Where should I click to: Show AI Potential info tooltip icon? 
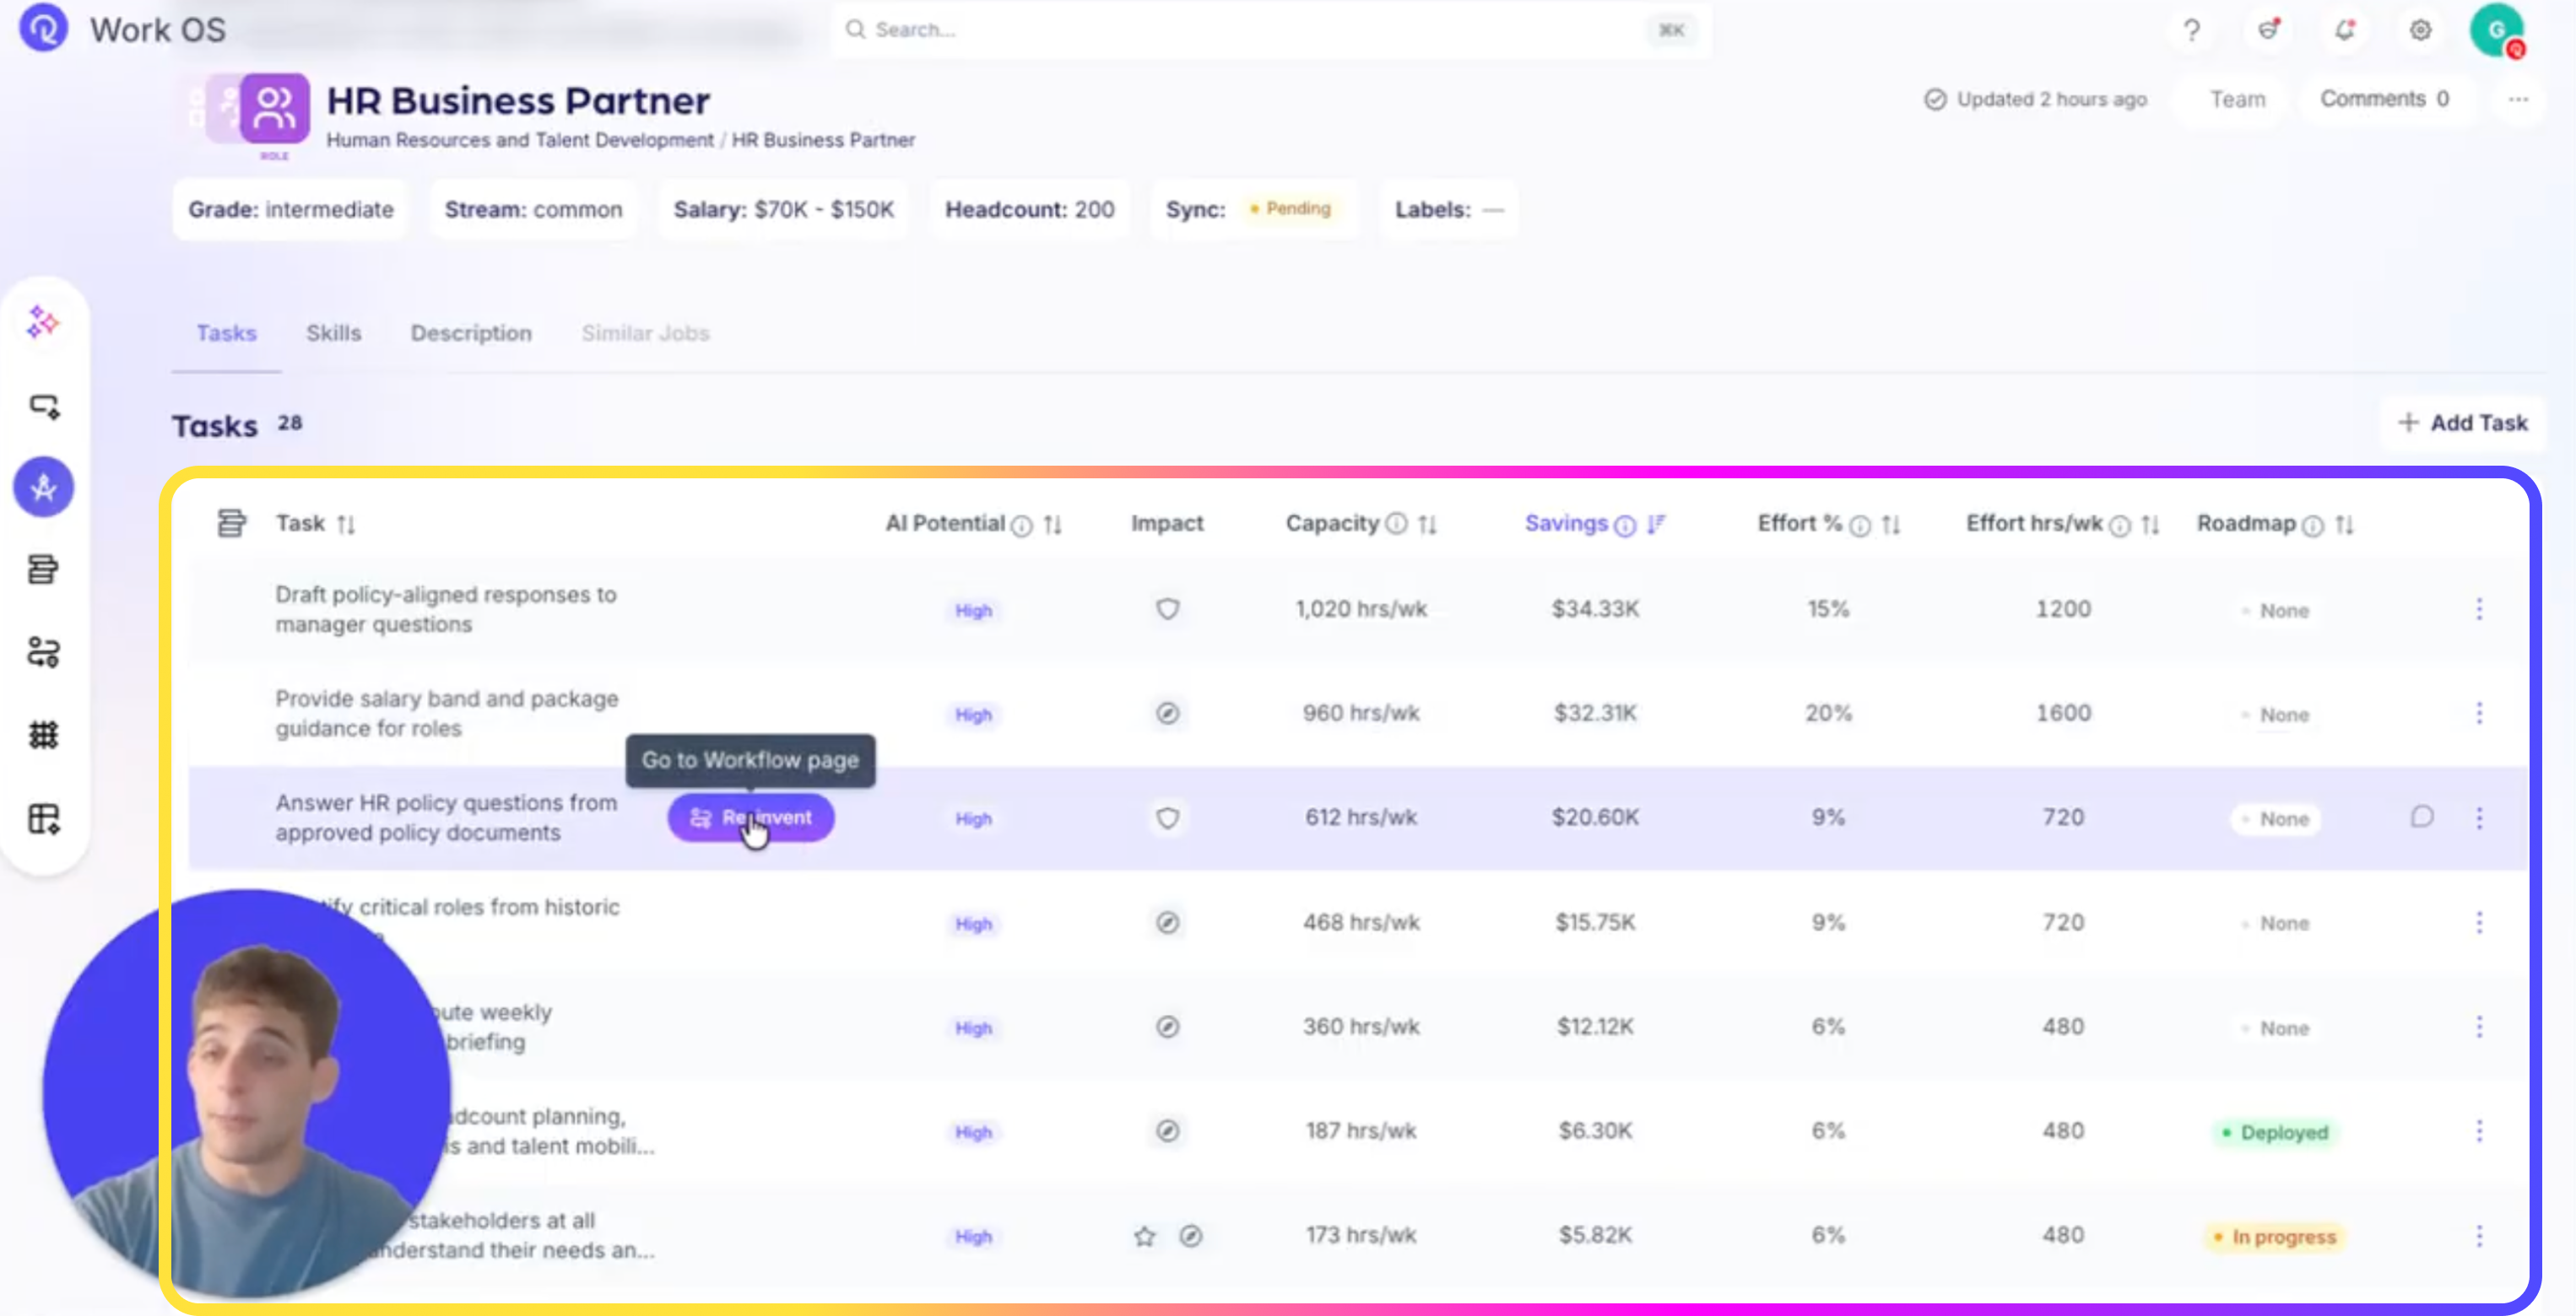pos(1021,526)
